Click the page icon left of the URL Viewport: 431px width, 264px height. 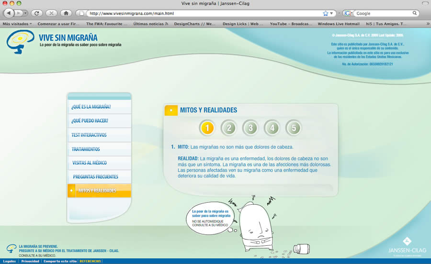pos(81,13)
